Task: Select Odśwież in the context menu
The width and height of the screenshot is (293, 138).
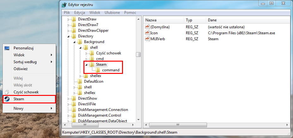Action: tap(29, 69)
